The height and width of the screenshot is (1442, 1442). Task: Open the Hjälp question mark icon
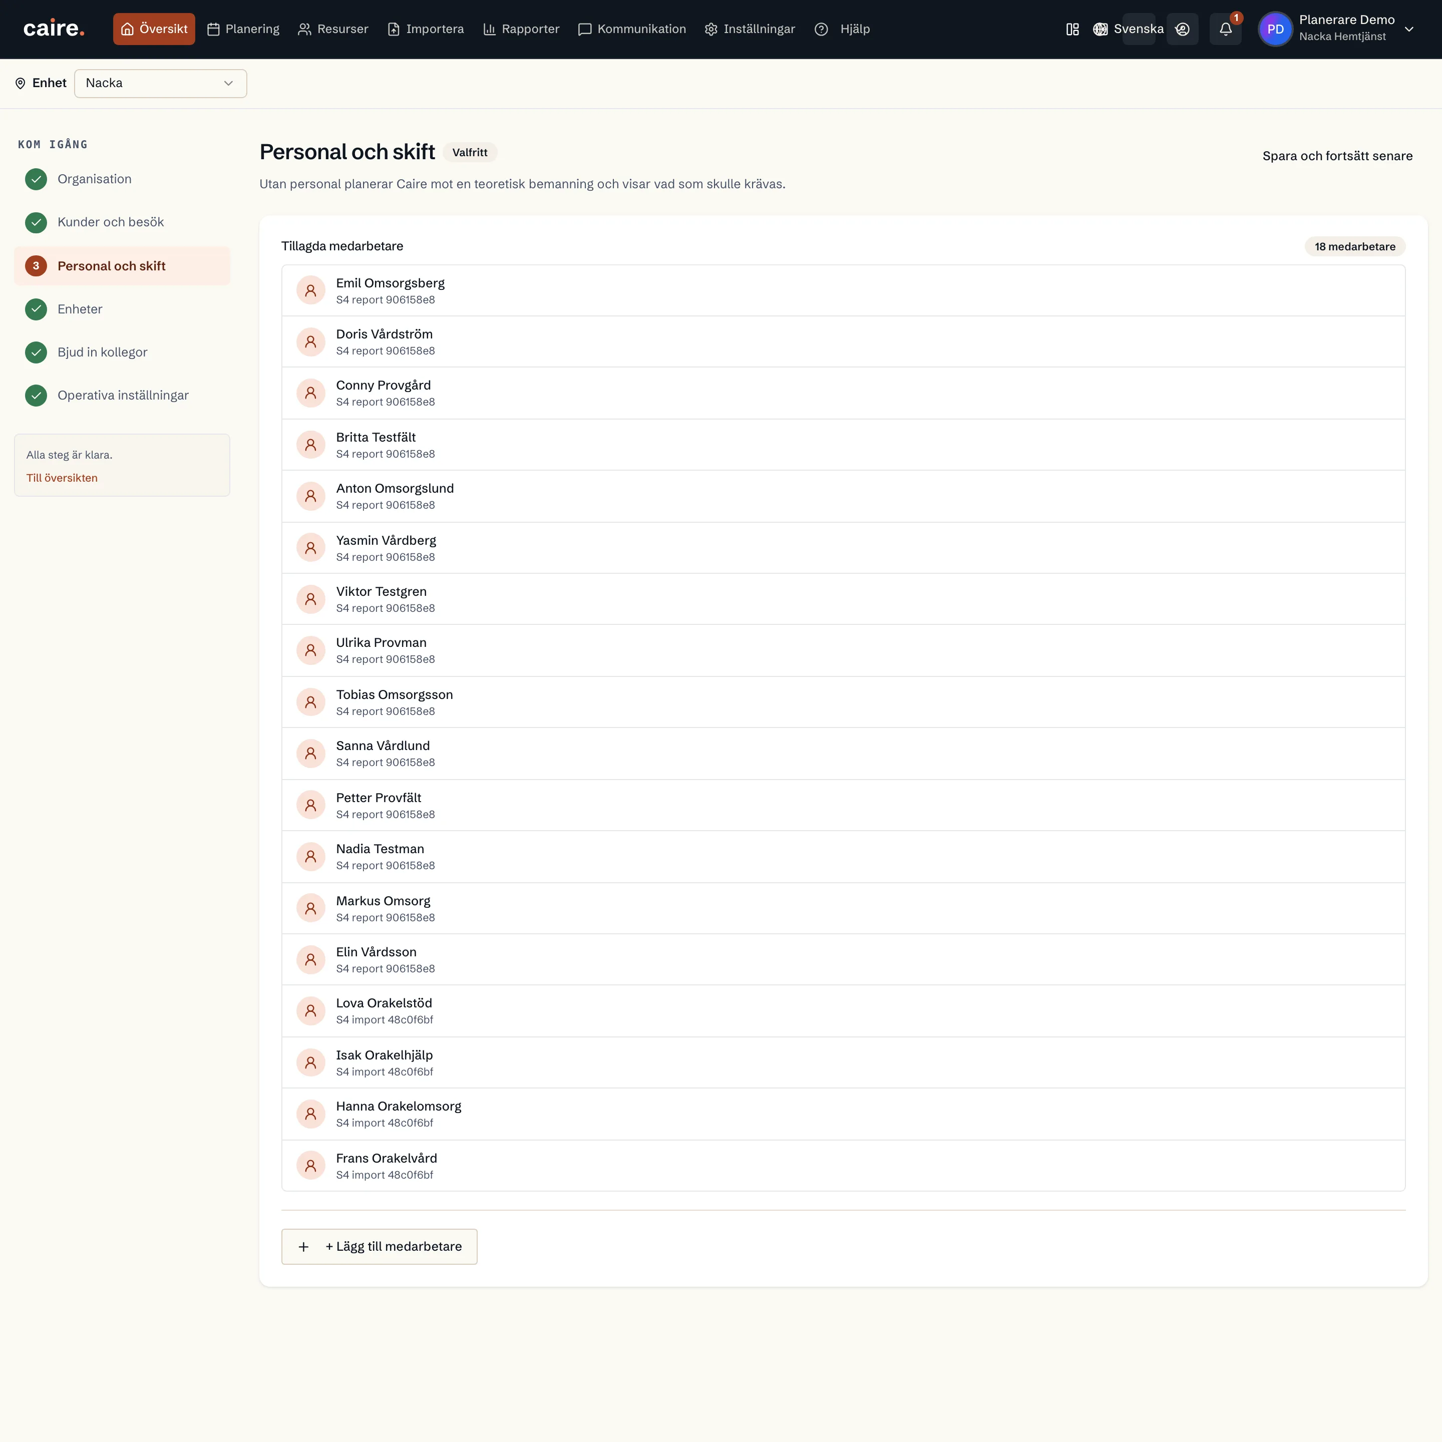(821, 29)
